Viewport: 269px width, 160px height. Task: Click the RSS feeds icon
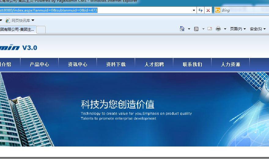coord(196,29)
